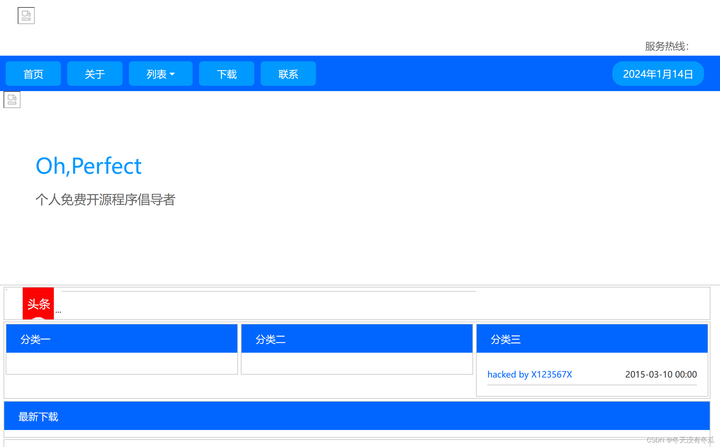Select the 联系 contact nav button

click(288, 74)
